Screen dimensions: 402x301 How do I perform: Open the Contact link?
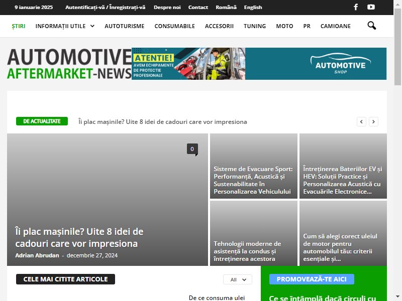198,7
